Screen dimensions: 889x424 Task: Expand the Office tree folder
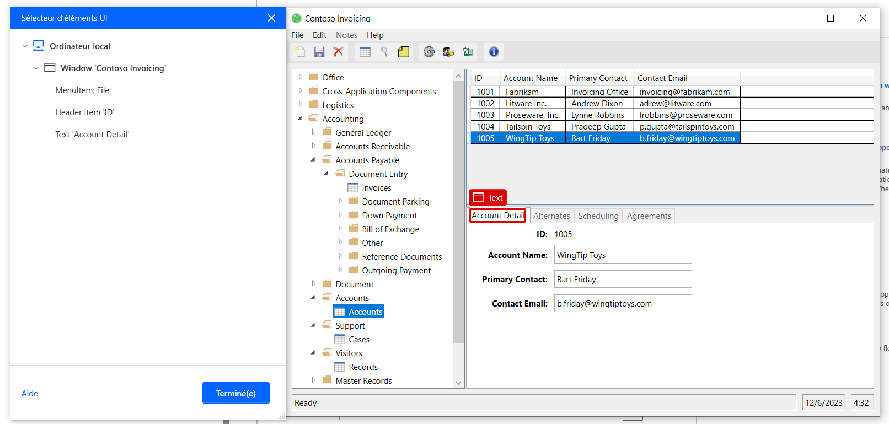pyautogui.click(x=301, y=77)
